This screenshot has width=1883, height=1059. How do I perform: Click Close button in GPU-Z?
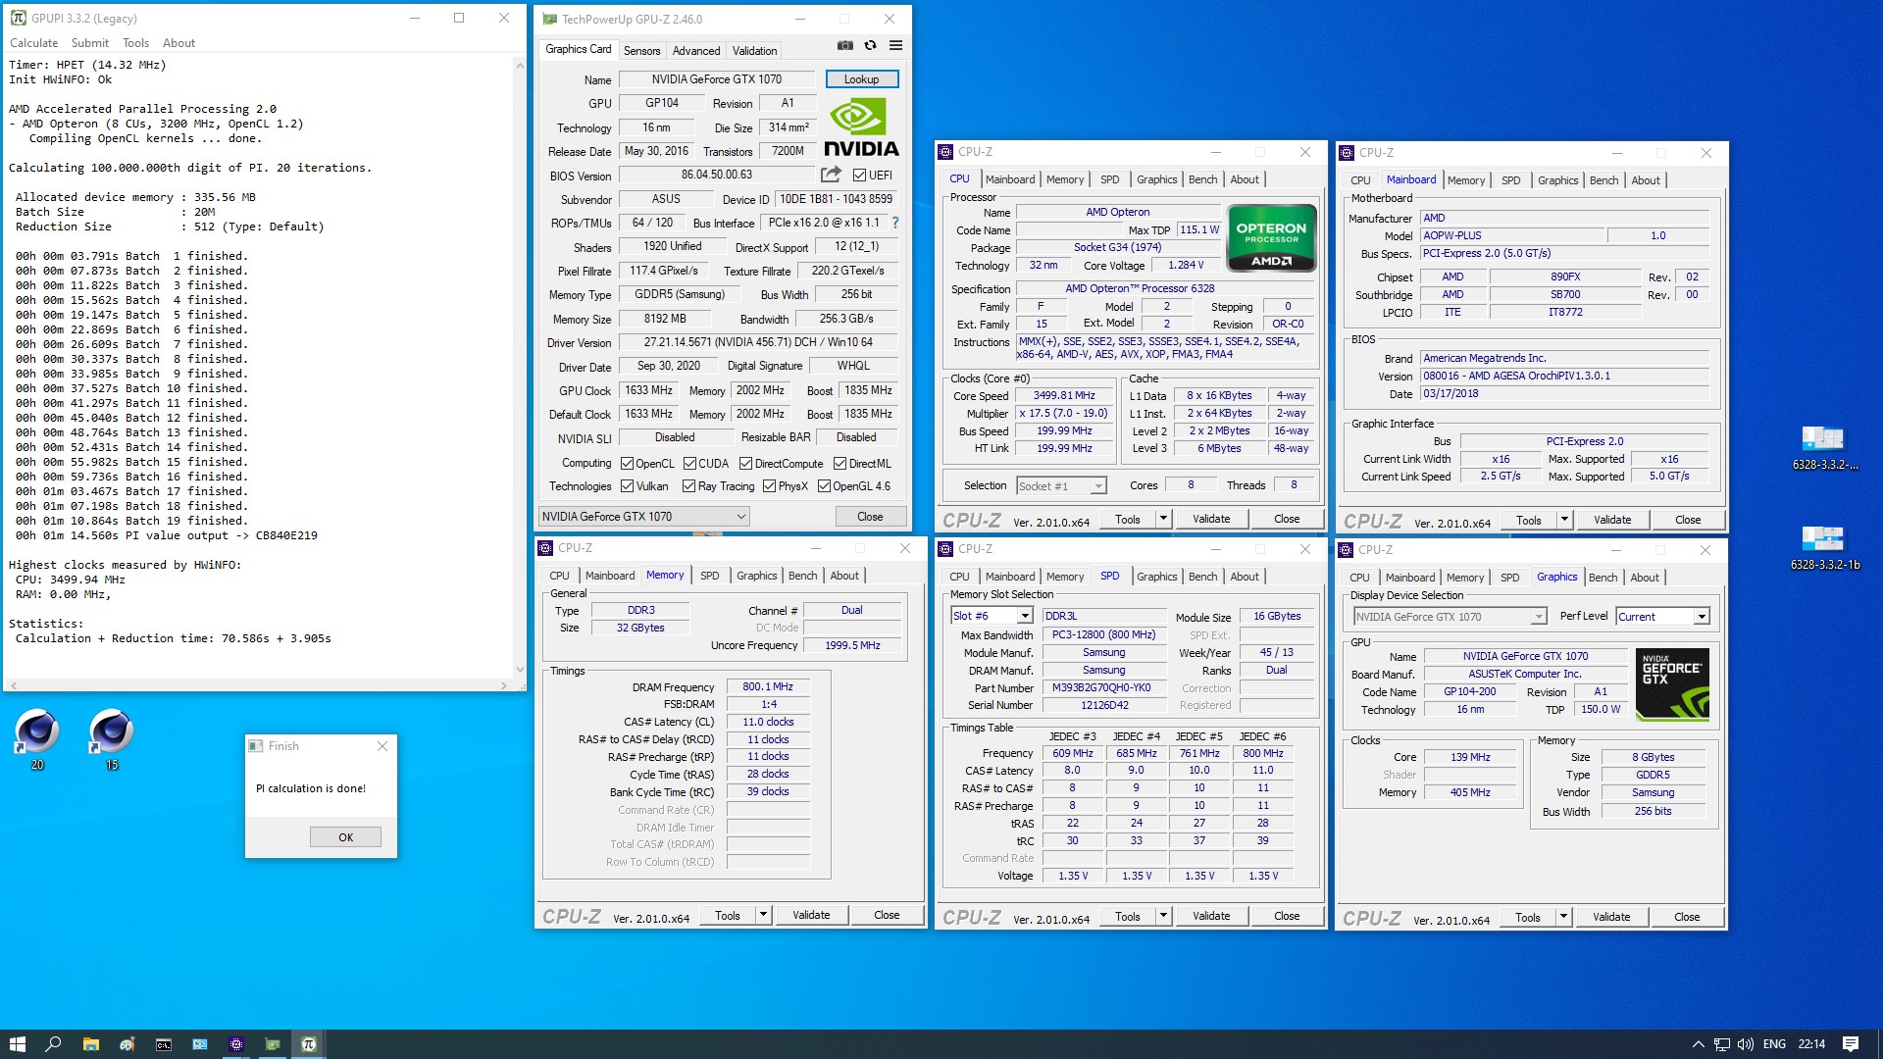coord(869,517)
